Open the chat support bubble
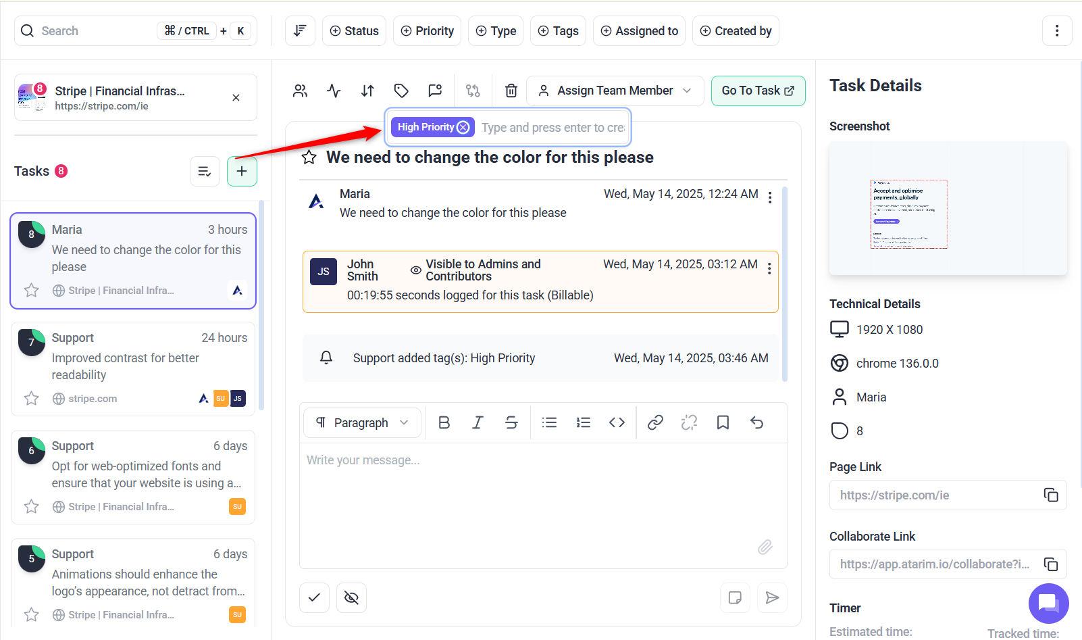This screenshot has width=1082, height=640. pyautogui.click(x=1048, y=603)
